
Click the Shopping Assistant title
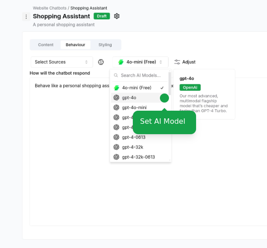(61, 16)
